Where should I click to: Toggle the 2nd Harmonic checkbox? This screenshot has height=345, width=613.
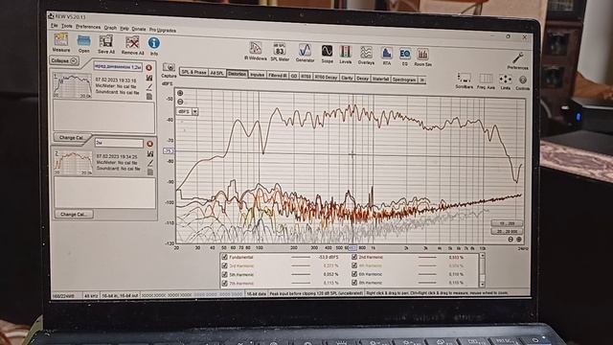pyautogui.click(x=354, y=257)
